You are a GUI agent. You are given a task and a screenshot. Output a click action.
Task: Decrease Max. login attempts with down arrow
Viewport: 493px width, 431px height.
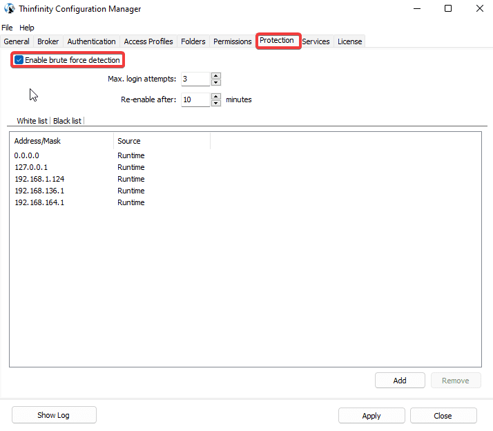tap(216, 82)
